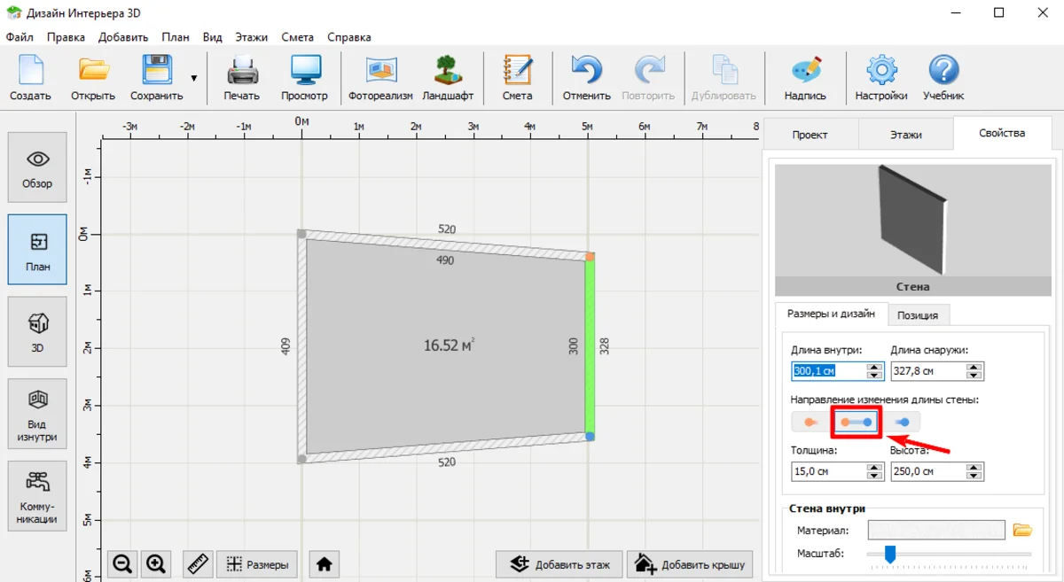1064x582 pixels.
Task: Switch to the Обзор view mode
Action: [37, 167]
